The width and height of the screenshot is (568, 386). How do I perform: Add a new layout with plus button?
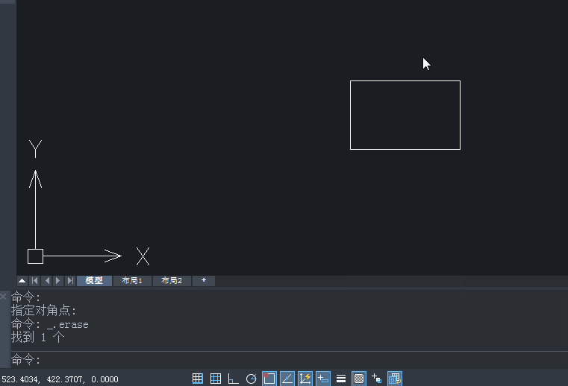pos(204,281)
